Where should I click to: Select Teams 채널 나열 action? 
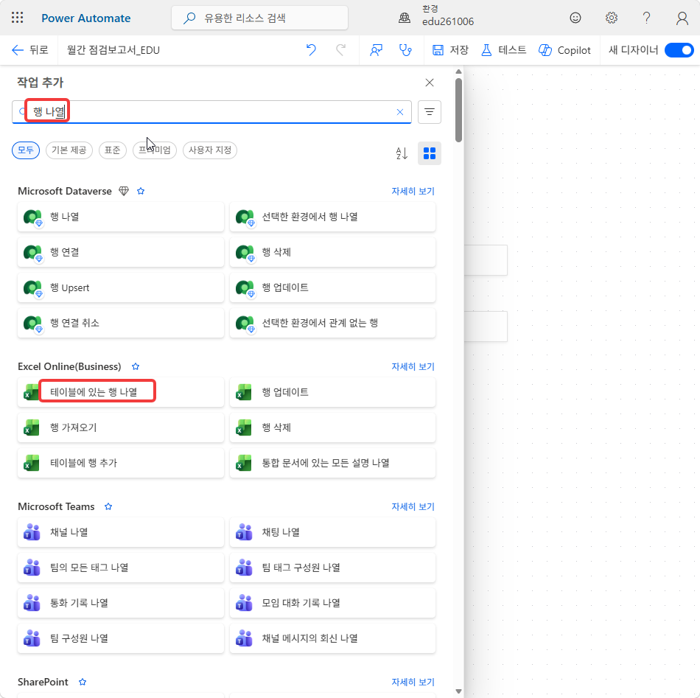tap(121, 532)
